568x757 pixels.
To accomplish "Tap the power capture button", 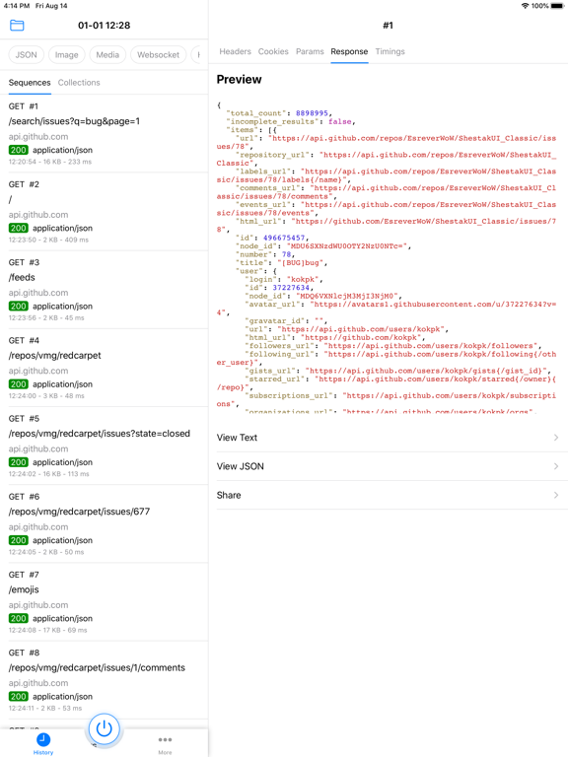I will coord(104,728).
